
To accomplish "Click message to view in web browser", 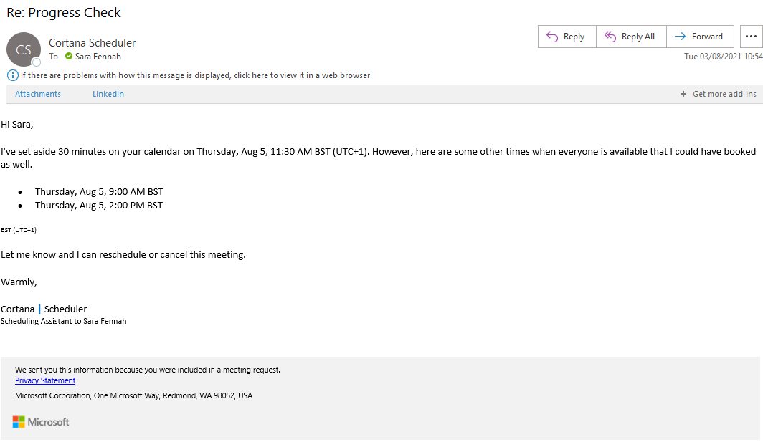I will click(x=196, y=75).
